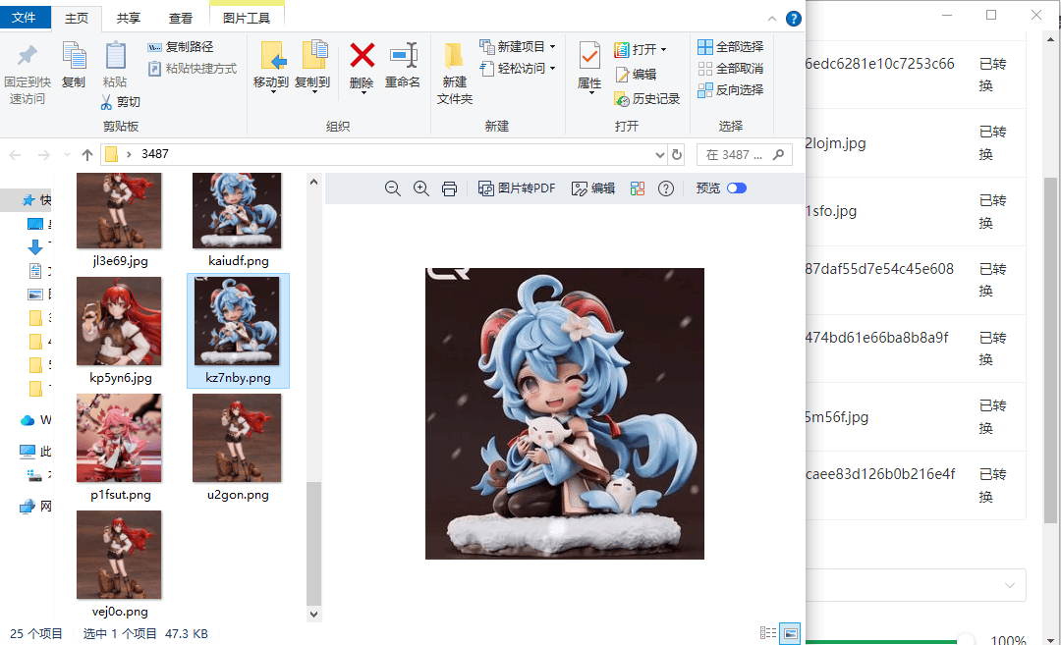The image size is (1061, 645).
Task: Click the back navigation arrow
Action: pos(15,155)
